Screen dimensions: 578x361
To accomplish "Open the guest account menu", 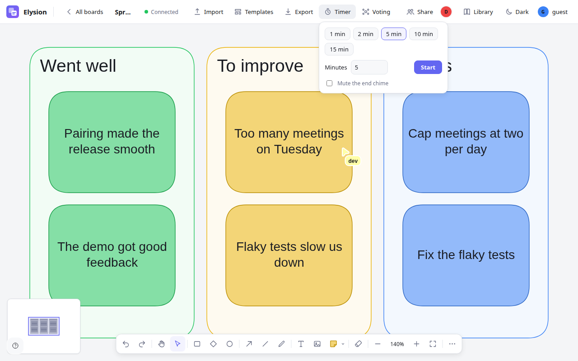I will (x=553, y=12).
